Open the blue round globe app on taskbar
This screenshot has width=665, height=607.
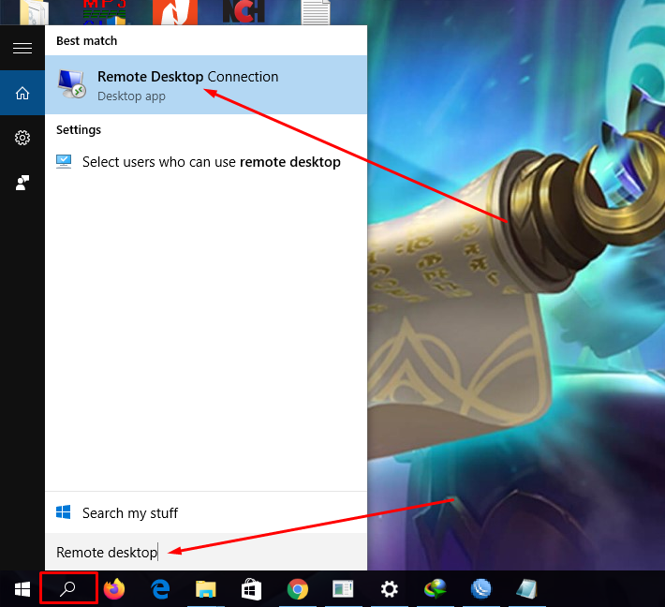(480, 589)
